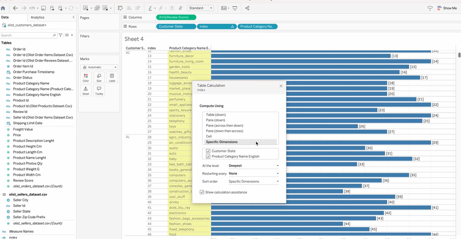Open the Tooltip marks card

pos(99,90)
